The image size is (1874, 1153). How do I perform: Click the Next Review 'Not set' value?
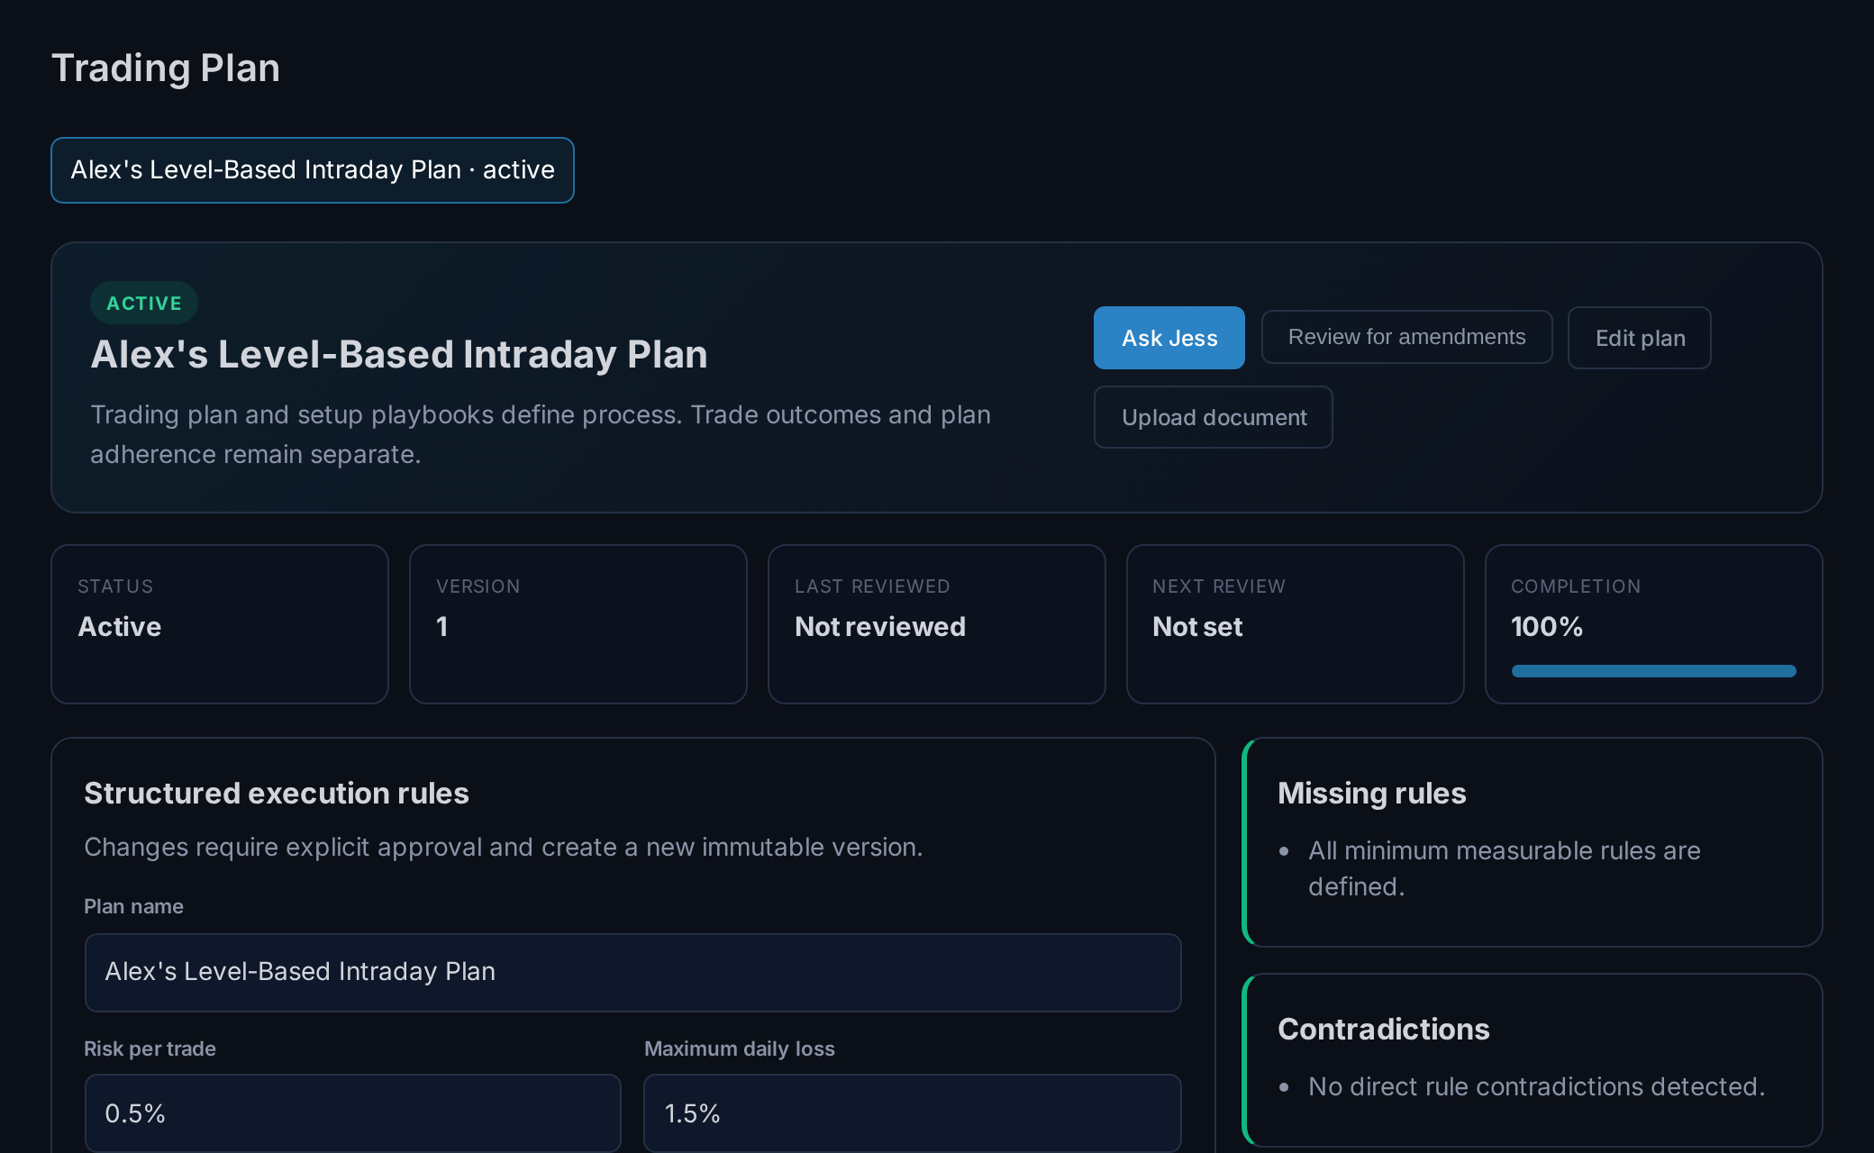(x=1197, y=627)
